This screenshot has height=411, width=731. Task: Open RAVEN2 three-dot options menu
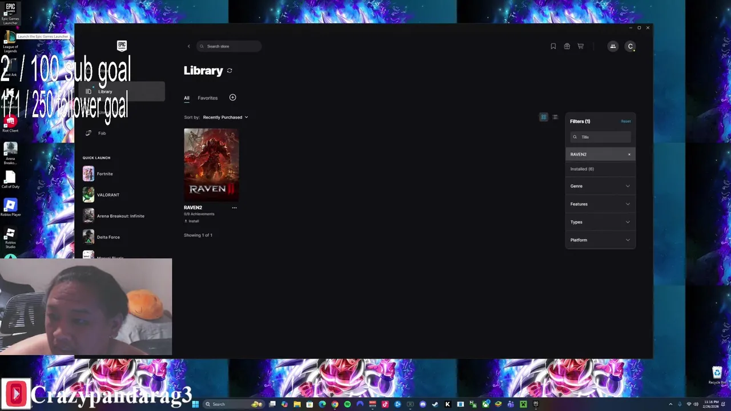(x=234, y=208)
